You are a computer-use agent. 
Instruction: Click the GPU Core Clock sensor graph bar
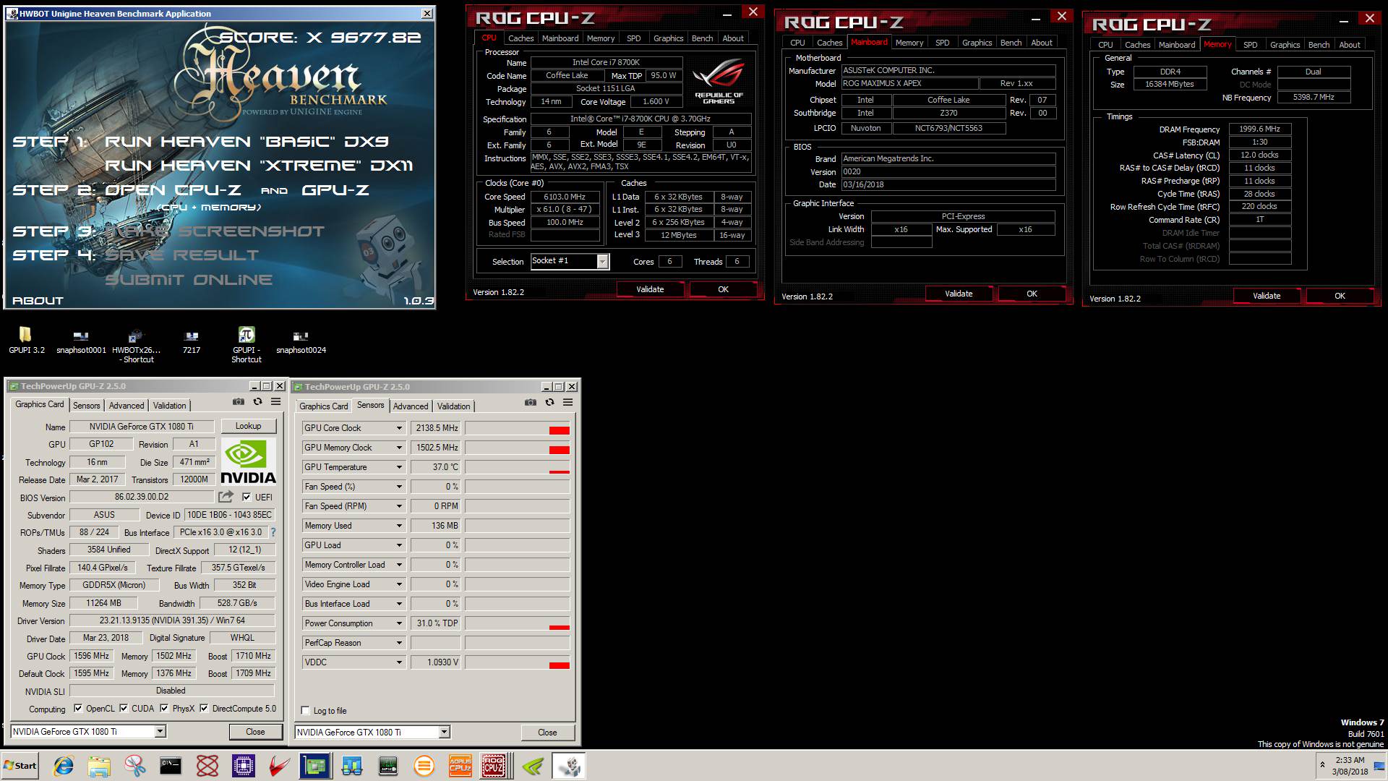[517, 428]
